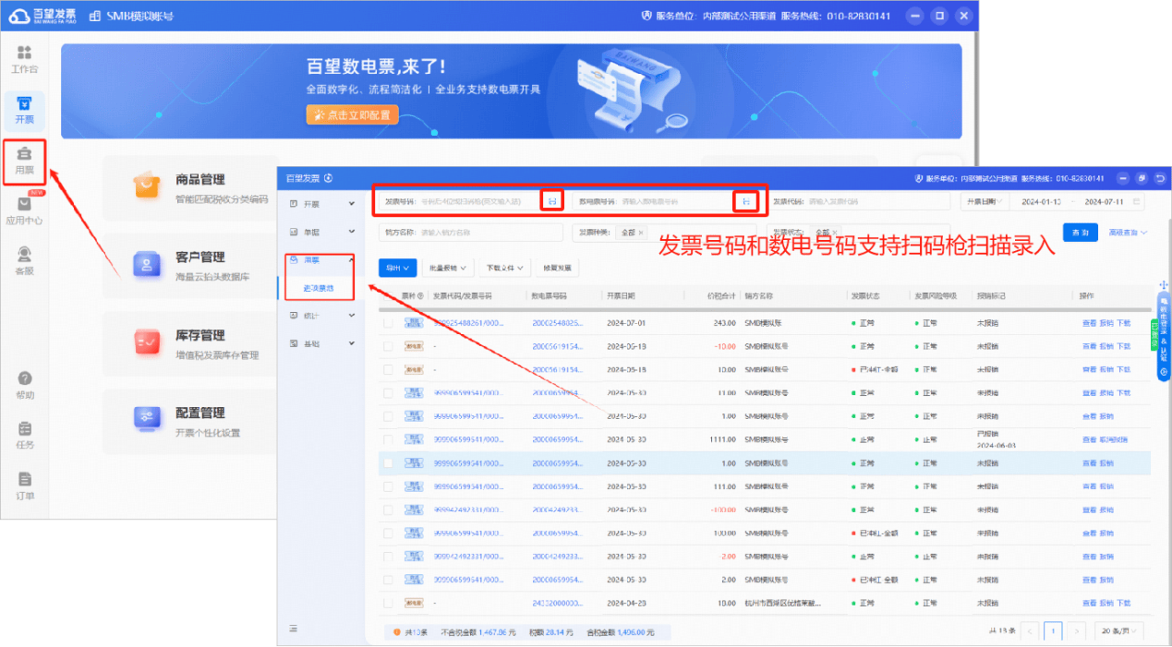The height and width of the screenshot is (647, 1172).
Task: Click the scan icon beside 数电票号码 field
Action: pos(746,200)
